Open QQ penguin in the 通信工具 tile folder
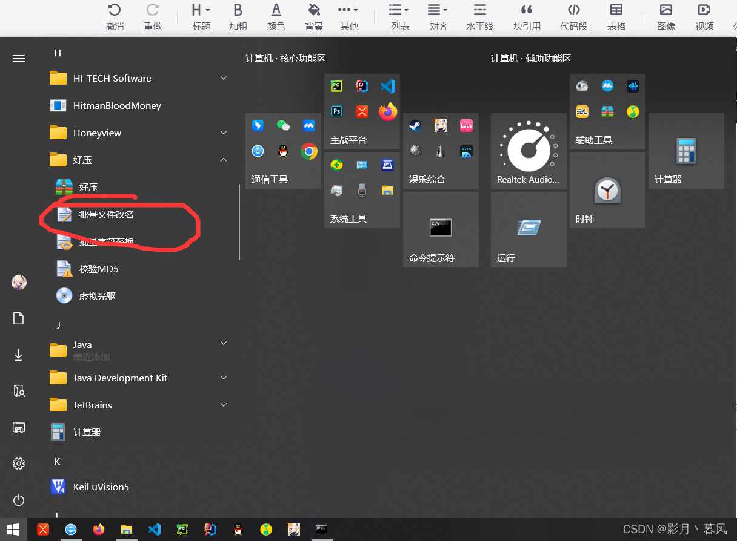 click(x=283, y=151)
